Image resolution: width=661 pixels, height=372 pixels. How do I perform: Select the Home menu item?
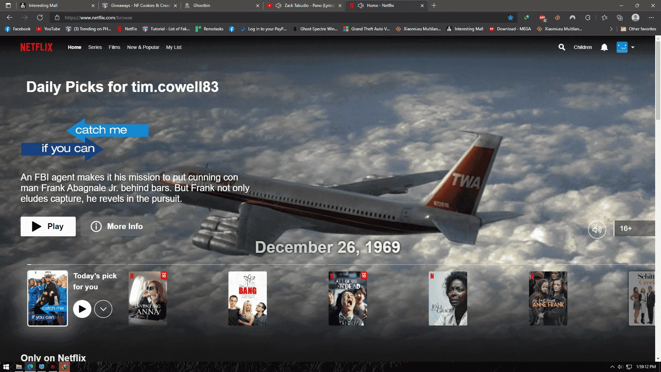75,47
